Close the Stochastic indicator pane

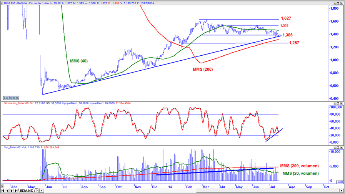(x=341, y=103)
